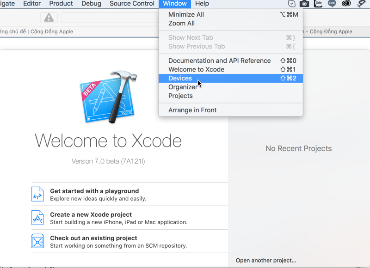Select Projects in the Window menu

tap(180, 96)
